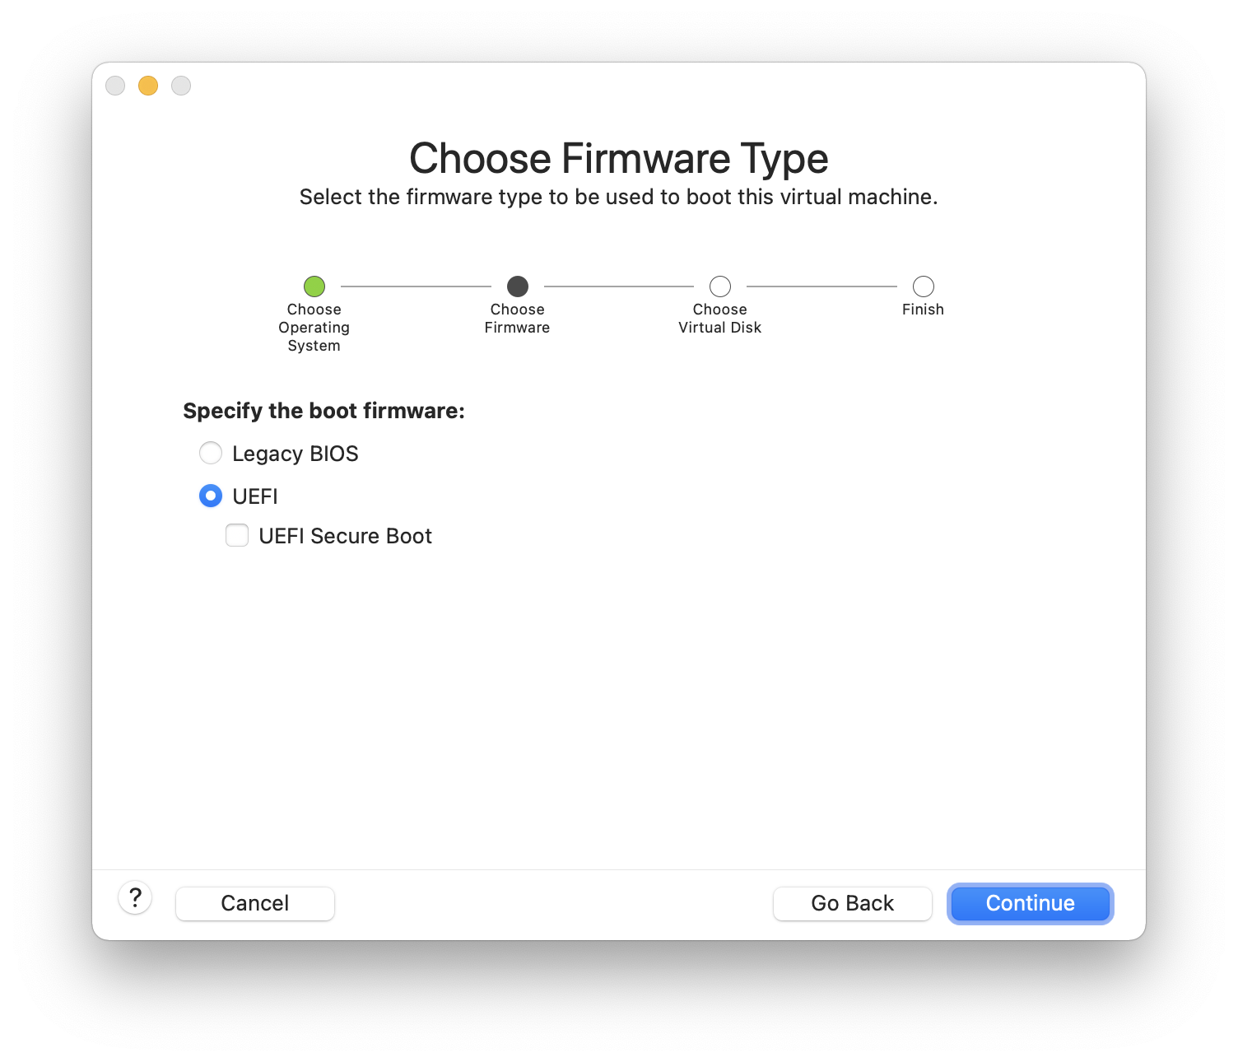Select the UEFI radio button
The height and width of the screenshot is (1062, 1238).
point(211,496)
